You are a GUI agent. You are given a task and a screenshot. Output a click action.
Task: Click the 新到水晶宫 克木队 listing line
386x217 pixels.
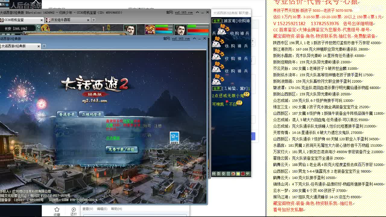click(x=319, y=56)
